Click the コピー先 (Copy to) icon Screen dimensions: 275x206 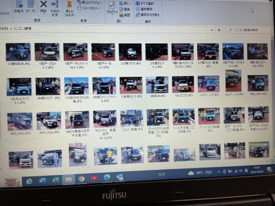pos(31,5)
